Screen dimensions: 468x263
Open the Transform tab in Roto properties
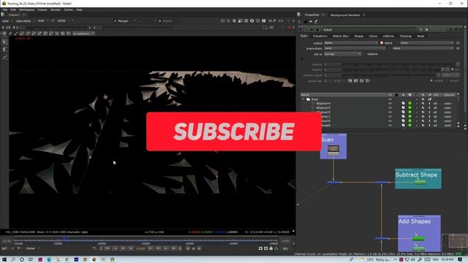pos(320,36)
